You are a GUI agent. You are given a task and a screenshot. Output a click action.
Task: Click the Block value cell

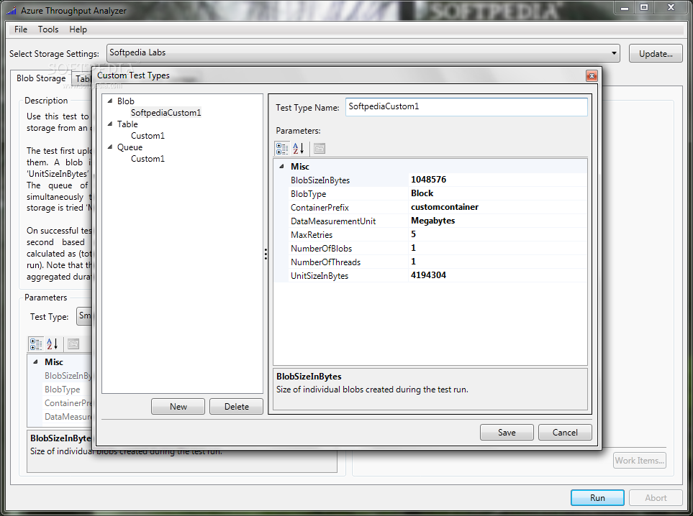click(x=498, y=193)
